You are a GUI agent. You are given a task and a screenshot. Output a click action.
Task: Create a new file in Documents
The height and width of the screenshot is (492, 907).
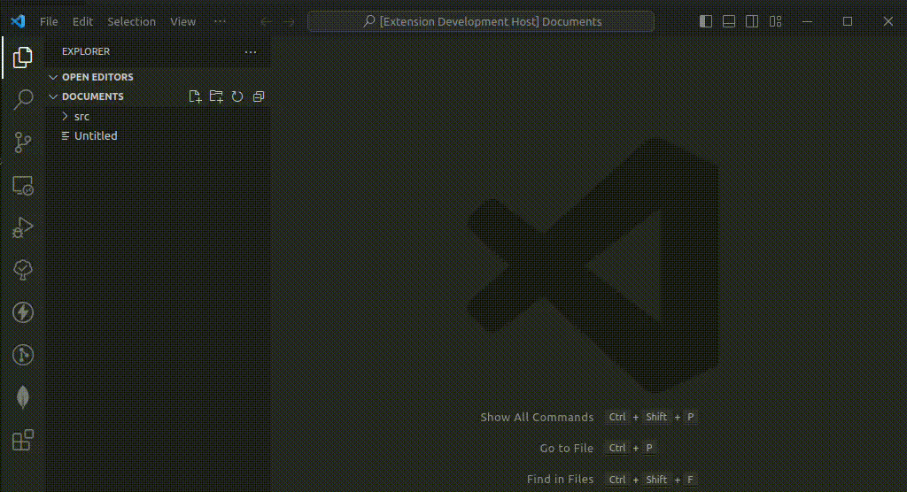coord(195,96)
